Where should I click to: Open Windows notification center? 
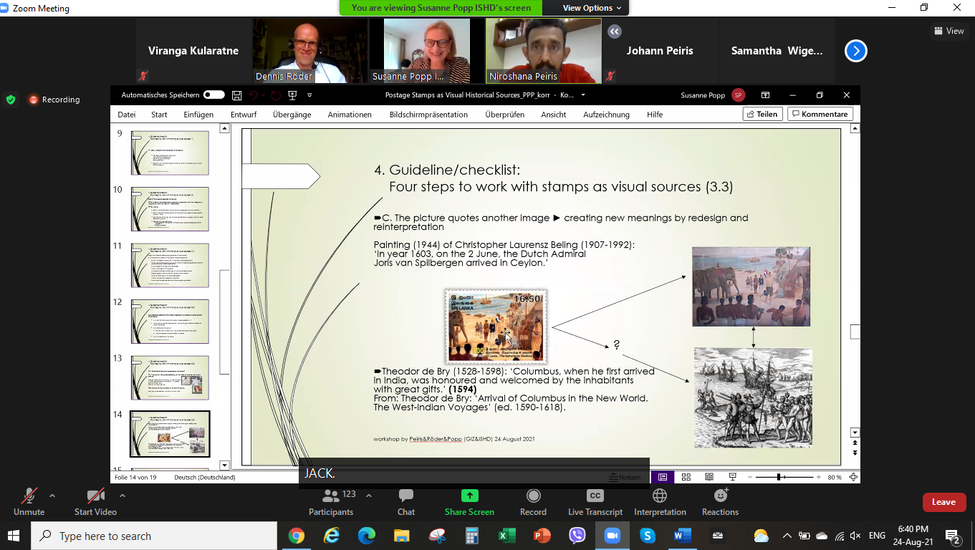tap(953, 536)
